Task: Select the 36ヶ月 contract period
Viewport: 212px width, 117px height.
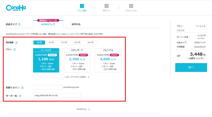Action: (x=90, y=42)
